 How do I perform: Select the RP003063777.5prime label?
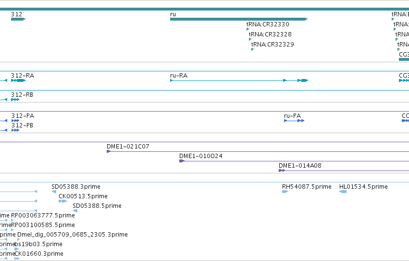pos(43,216)
